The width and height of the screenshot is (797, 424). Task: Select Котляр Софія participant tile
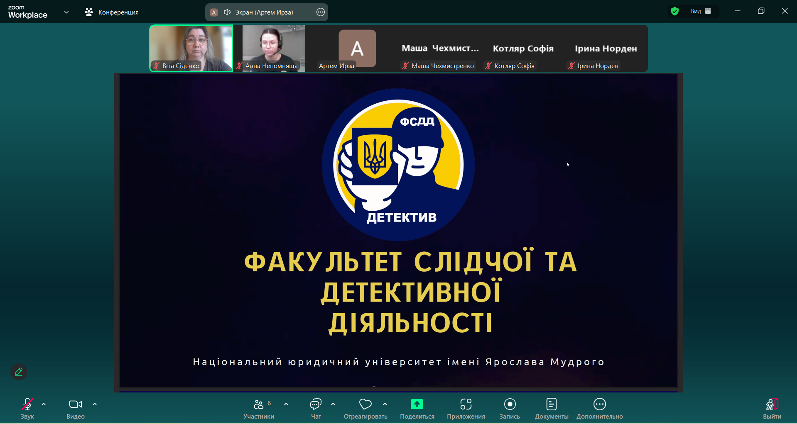coord(523,48)
